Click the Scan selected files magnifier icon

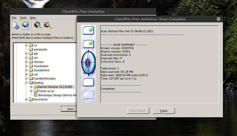coord(48,25)
